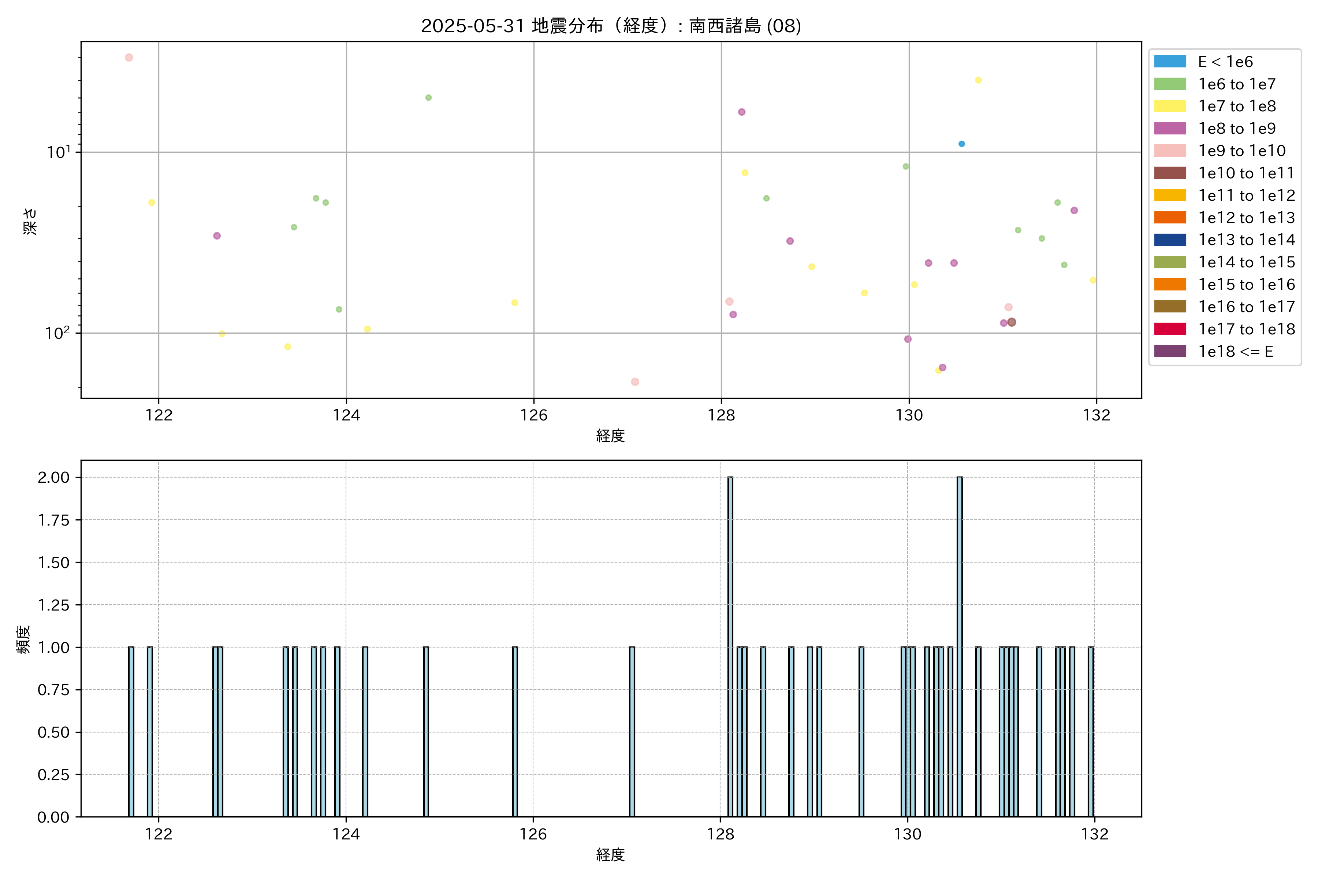Click the pink scatter point near longitude 127
The height and width of the screenshot is (879, 1318).
[635, 382]
